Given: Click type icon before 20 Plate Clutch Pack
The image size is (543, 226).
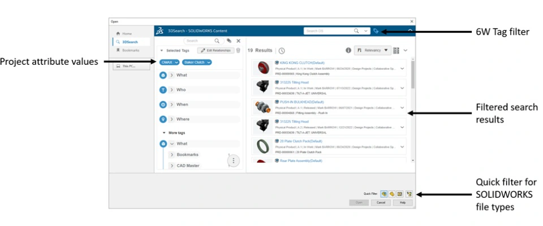Looking at the screenshot, I should [x=277, y=141].
